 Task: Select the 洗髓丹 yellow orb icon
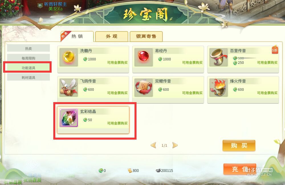[69, 57]
